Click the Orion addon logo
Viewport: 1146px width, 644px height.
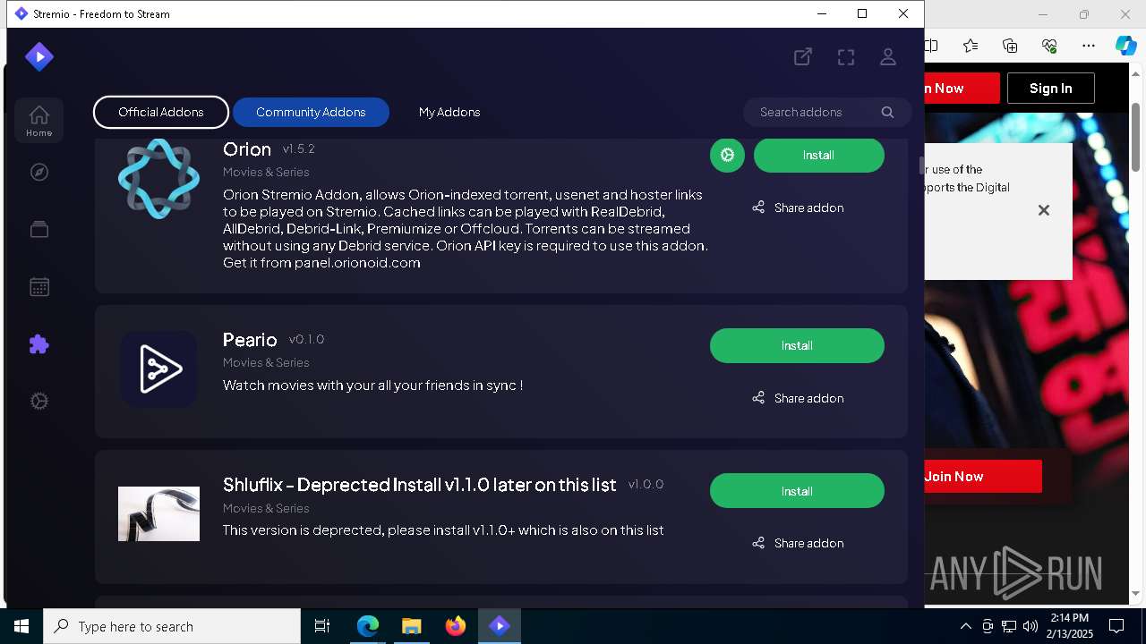tap(158, 179)
